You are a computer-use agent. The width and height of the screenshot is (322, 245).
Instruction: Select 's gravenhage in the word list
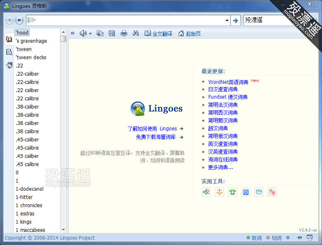31,41
